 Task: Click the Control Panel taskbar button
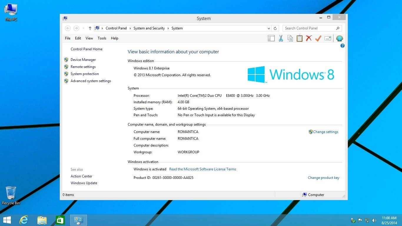pos(78,220)
